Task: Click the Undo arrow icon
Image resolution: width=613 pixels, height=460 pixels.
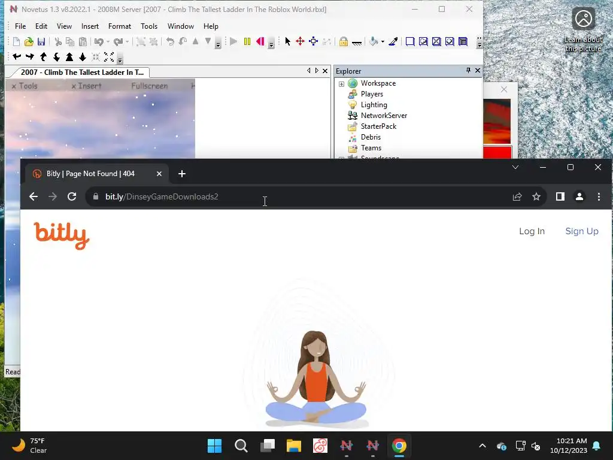Action: (x=99, y=41)
